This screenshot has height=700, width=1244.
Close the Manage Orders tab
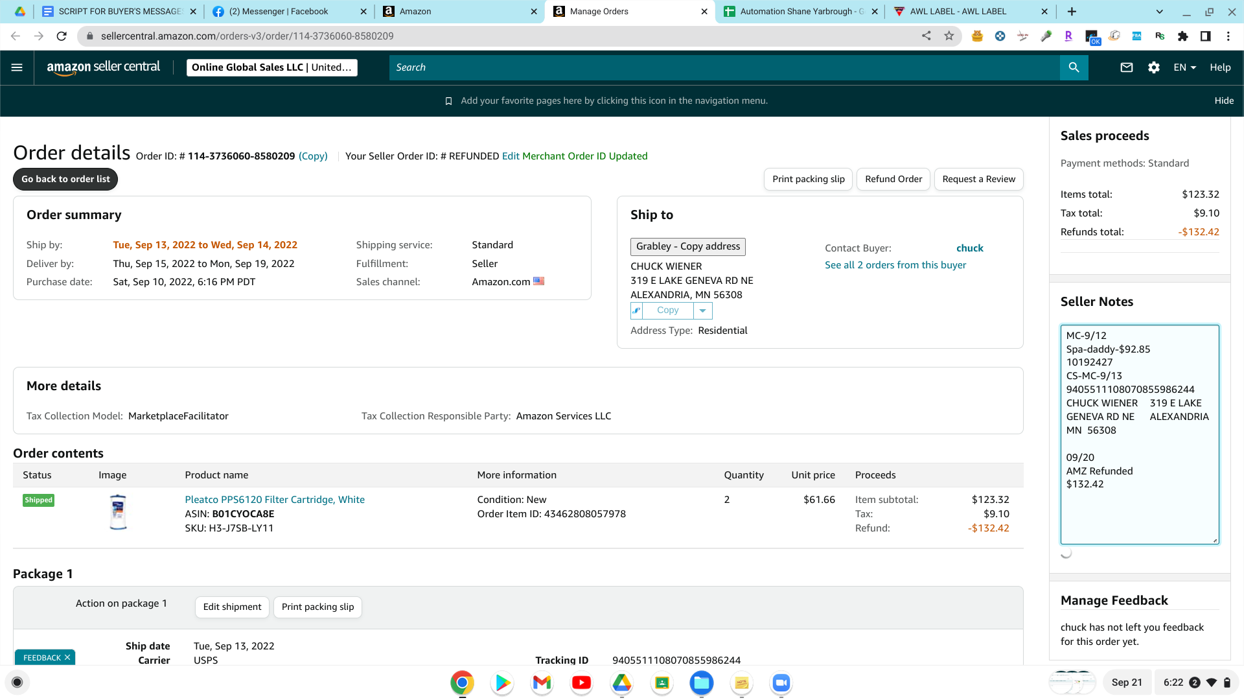[x=704, y=12]
